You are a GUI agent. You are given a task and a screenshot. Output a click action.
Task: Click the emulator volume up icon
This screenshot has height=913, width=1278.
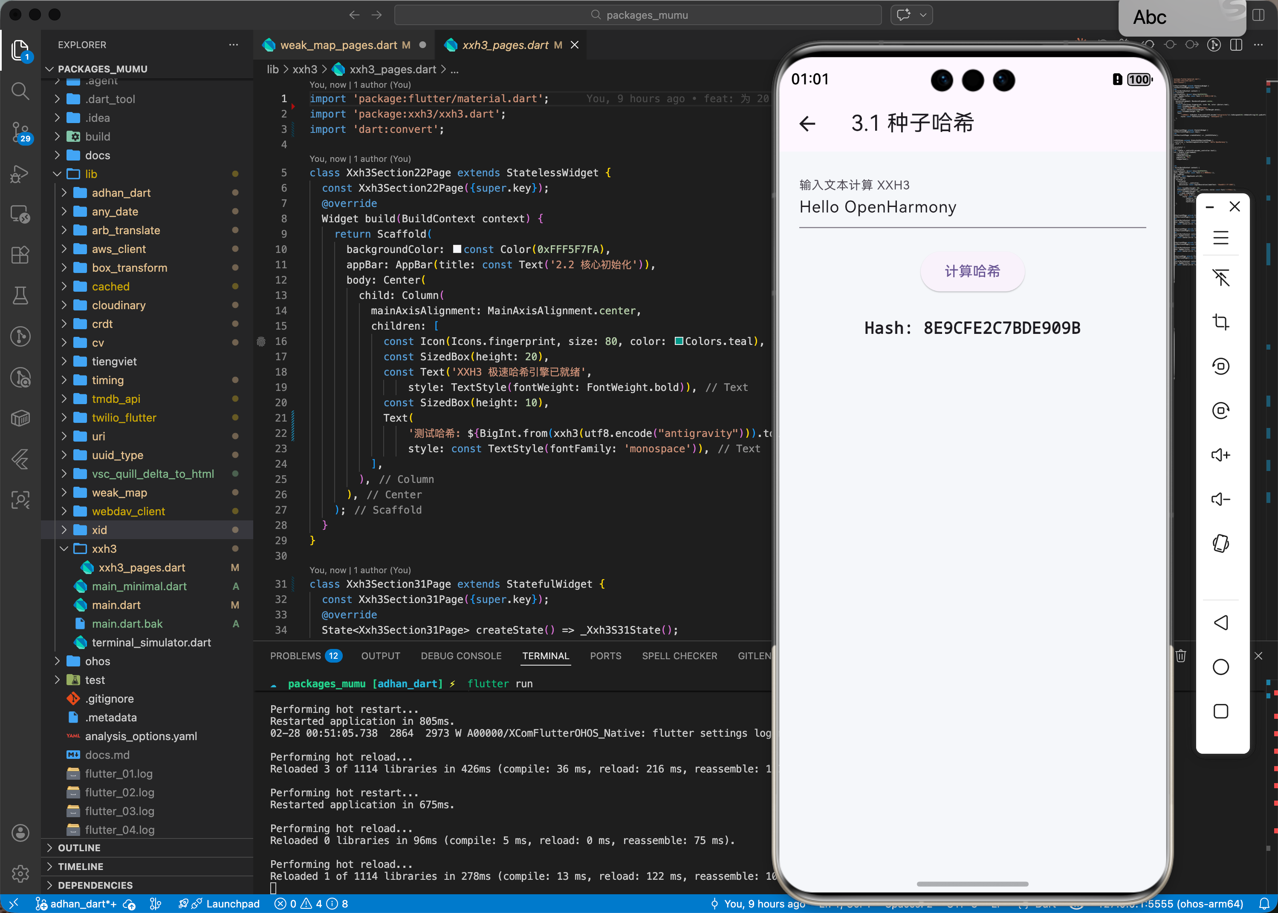click(x=1220, y=455)
